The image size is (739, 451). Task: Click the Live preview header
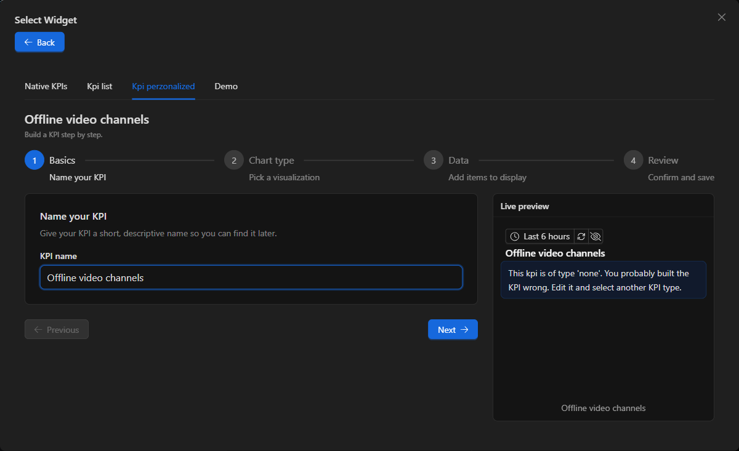click(x=525, y=206)
